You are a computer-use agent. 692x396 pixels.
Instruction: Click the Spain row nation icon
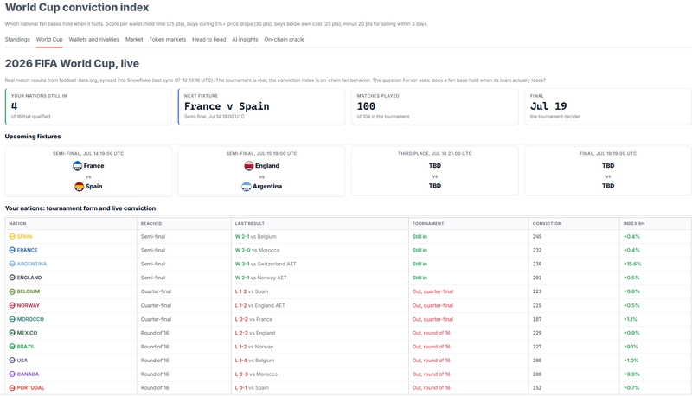pos(12,236)
